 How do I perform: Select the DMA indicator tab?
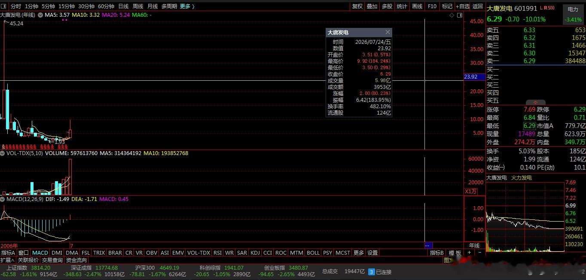click(72, 253)
